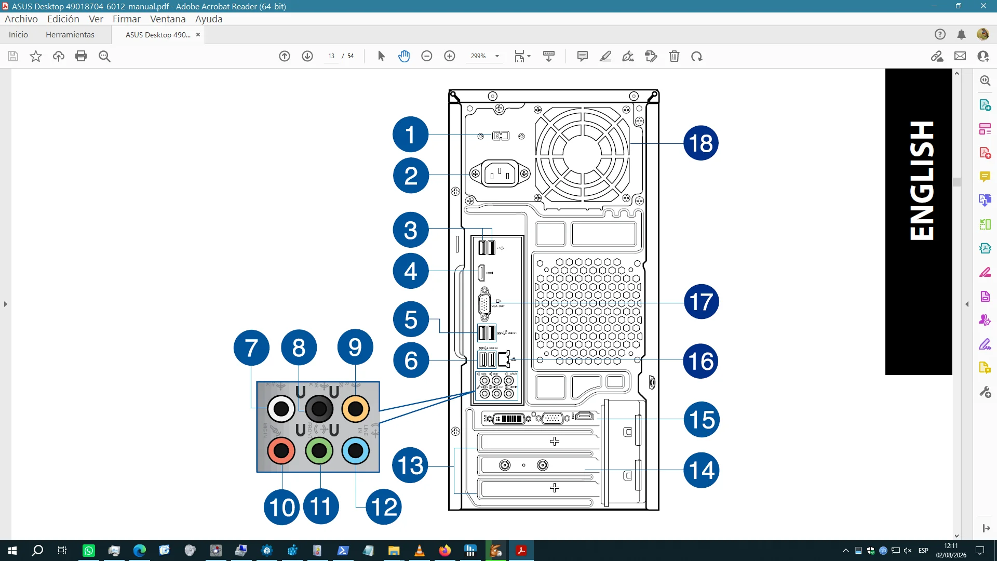Open the help question mark
Screen dimensions: 997x561
tap(940, 34)
